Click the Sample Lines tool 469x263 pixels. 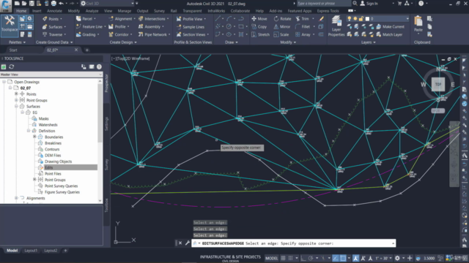click(191, 27)
